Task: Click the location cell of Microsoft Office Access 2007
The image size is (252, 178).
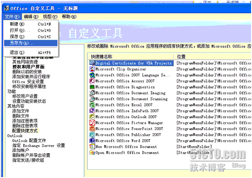Action: pos(214,81)
